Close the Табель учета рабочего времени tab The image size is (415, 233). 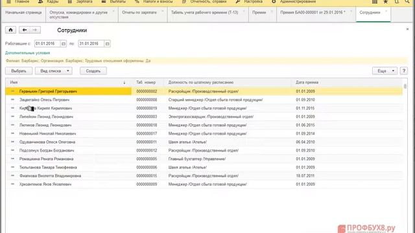(x=244, y=12)
